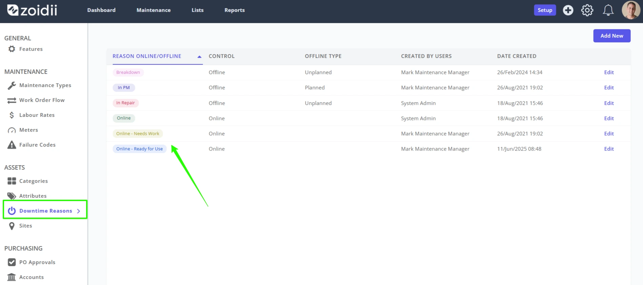Select the In PM blue tag

pyautogui.click(x=124, y=88)
